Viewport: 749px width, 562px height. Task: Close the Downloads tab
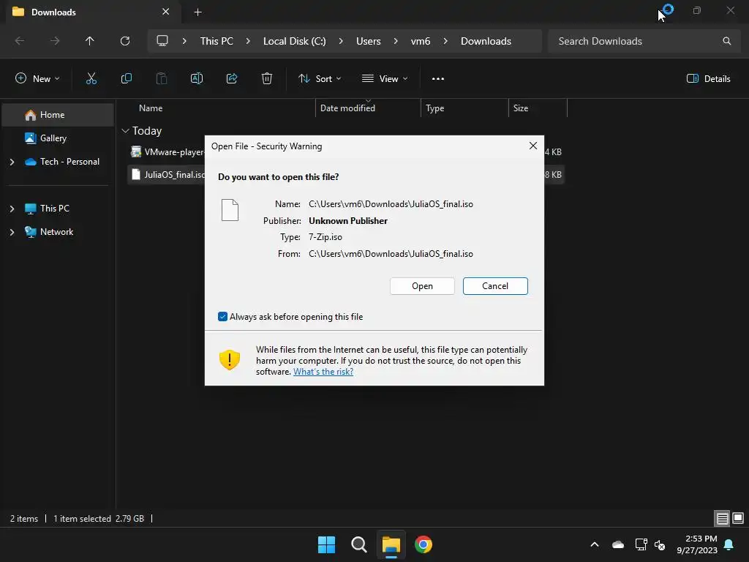pyautogui.click(x=166, y=12)
